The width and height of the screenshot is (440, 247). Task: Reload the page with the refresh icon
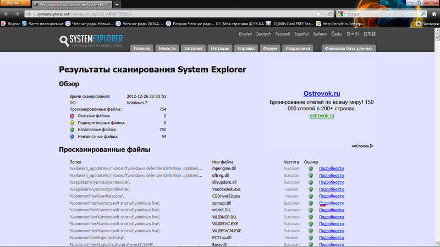coord(330,14)
